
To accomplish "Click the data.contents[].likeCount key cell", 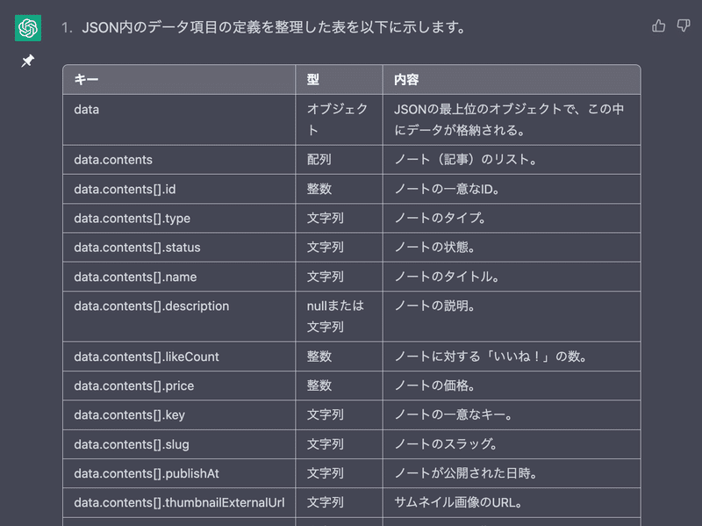I will coord(179,357).
